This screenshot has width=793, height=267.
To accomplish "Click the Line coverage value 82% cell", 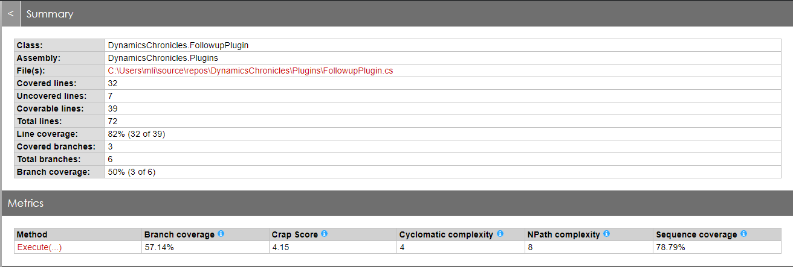I will (442, 134).
